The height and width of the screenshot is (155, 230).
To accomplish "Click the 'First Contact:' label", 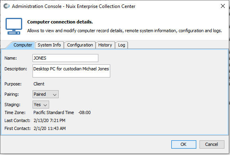I will point(17,128).
